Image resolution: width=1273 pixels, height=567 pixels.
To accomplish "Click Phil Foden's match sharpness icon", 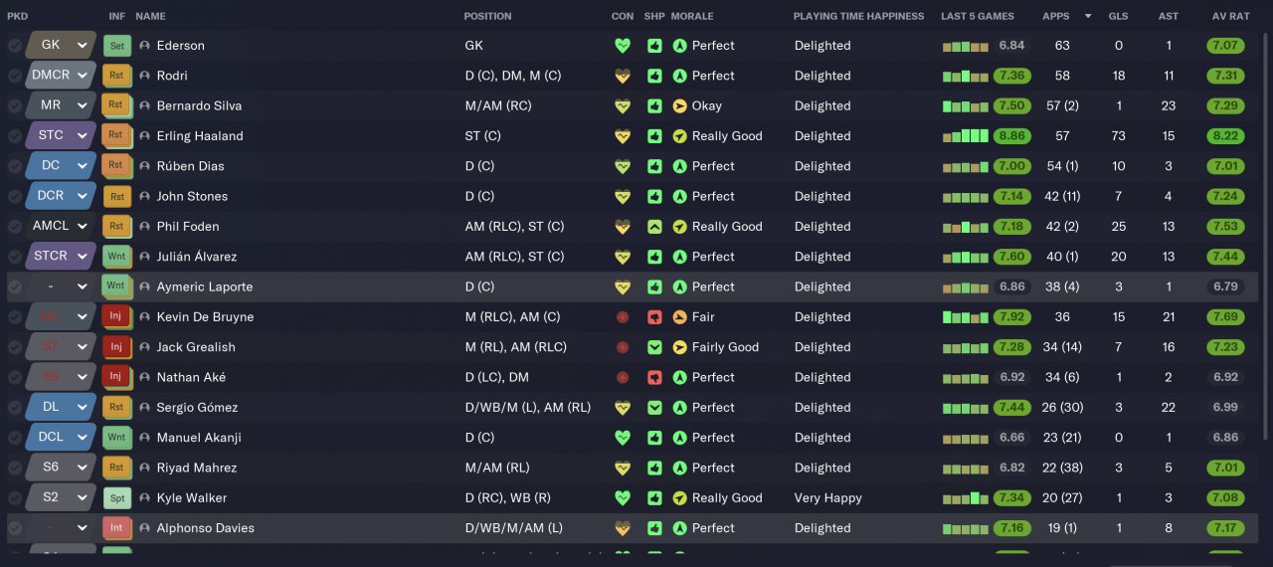I will click(654, 227).
